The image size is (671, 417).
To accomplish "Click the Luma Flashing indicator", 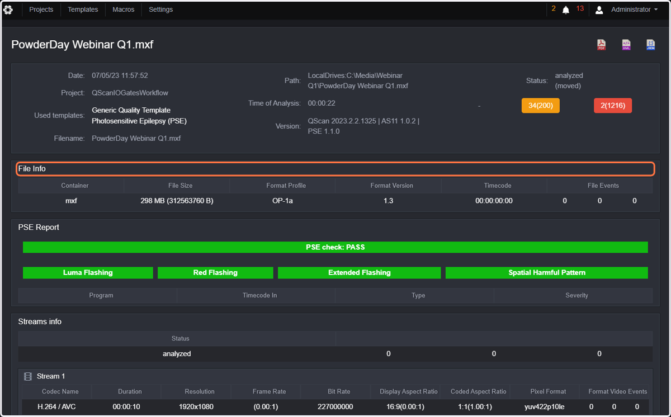I will (88, 273).
